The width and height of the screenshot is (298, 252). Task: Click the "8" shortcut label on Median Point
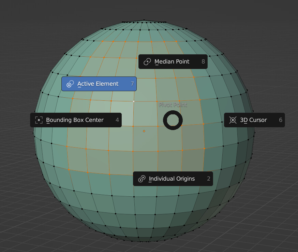pyautogui.click(x=203, y=61)
